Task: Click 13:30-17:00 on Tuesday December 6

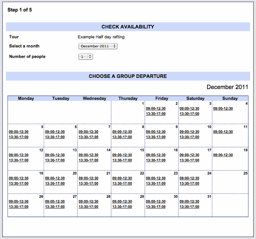Action: [x=55, y=137]
